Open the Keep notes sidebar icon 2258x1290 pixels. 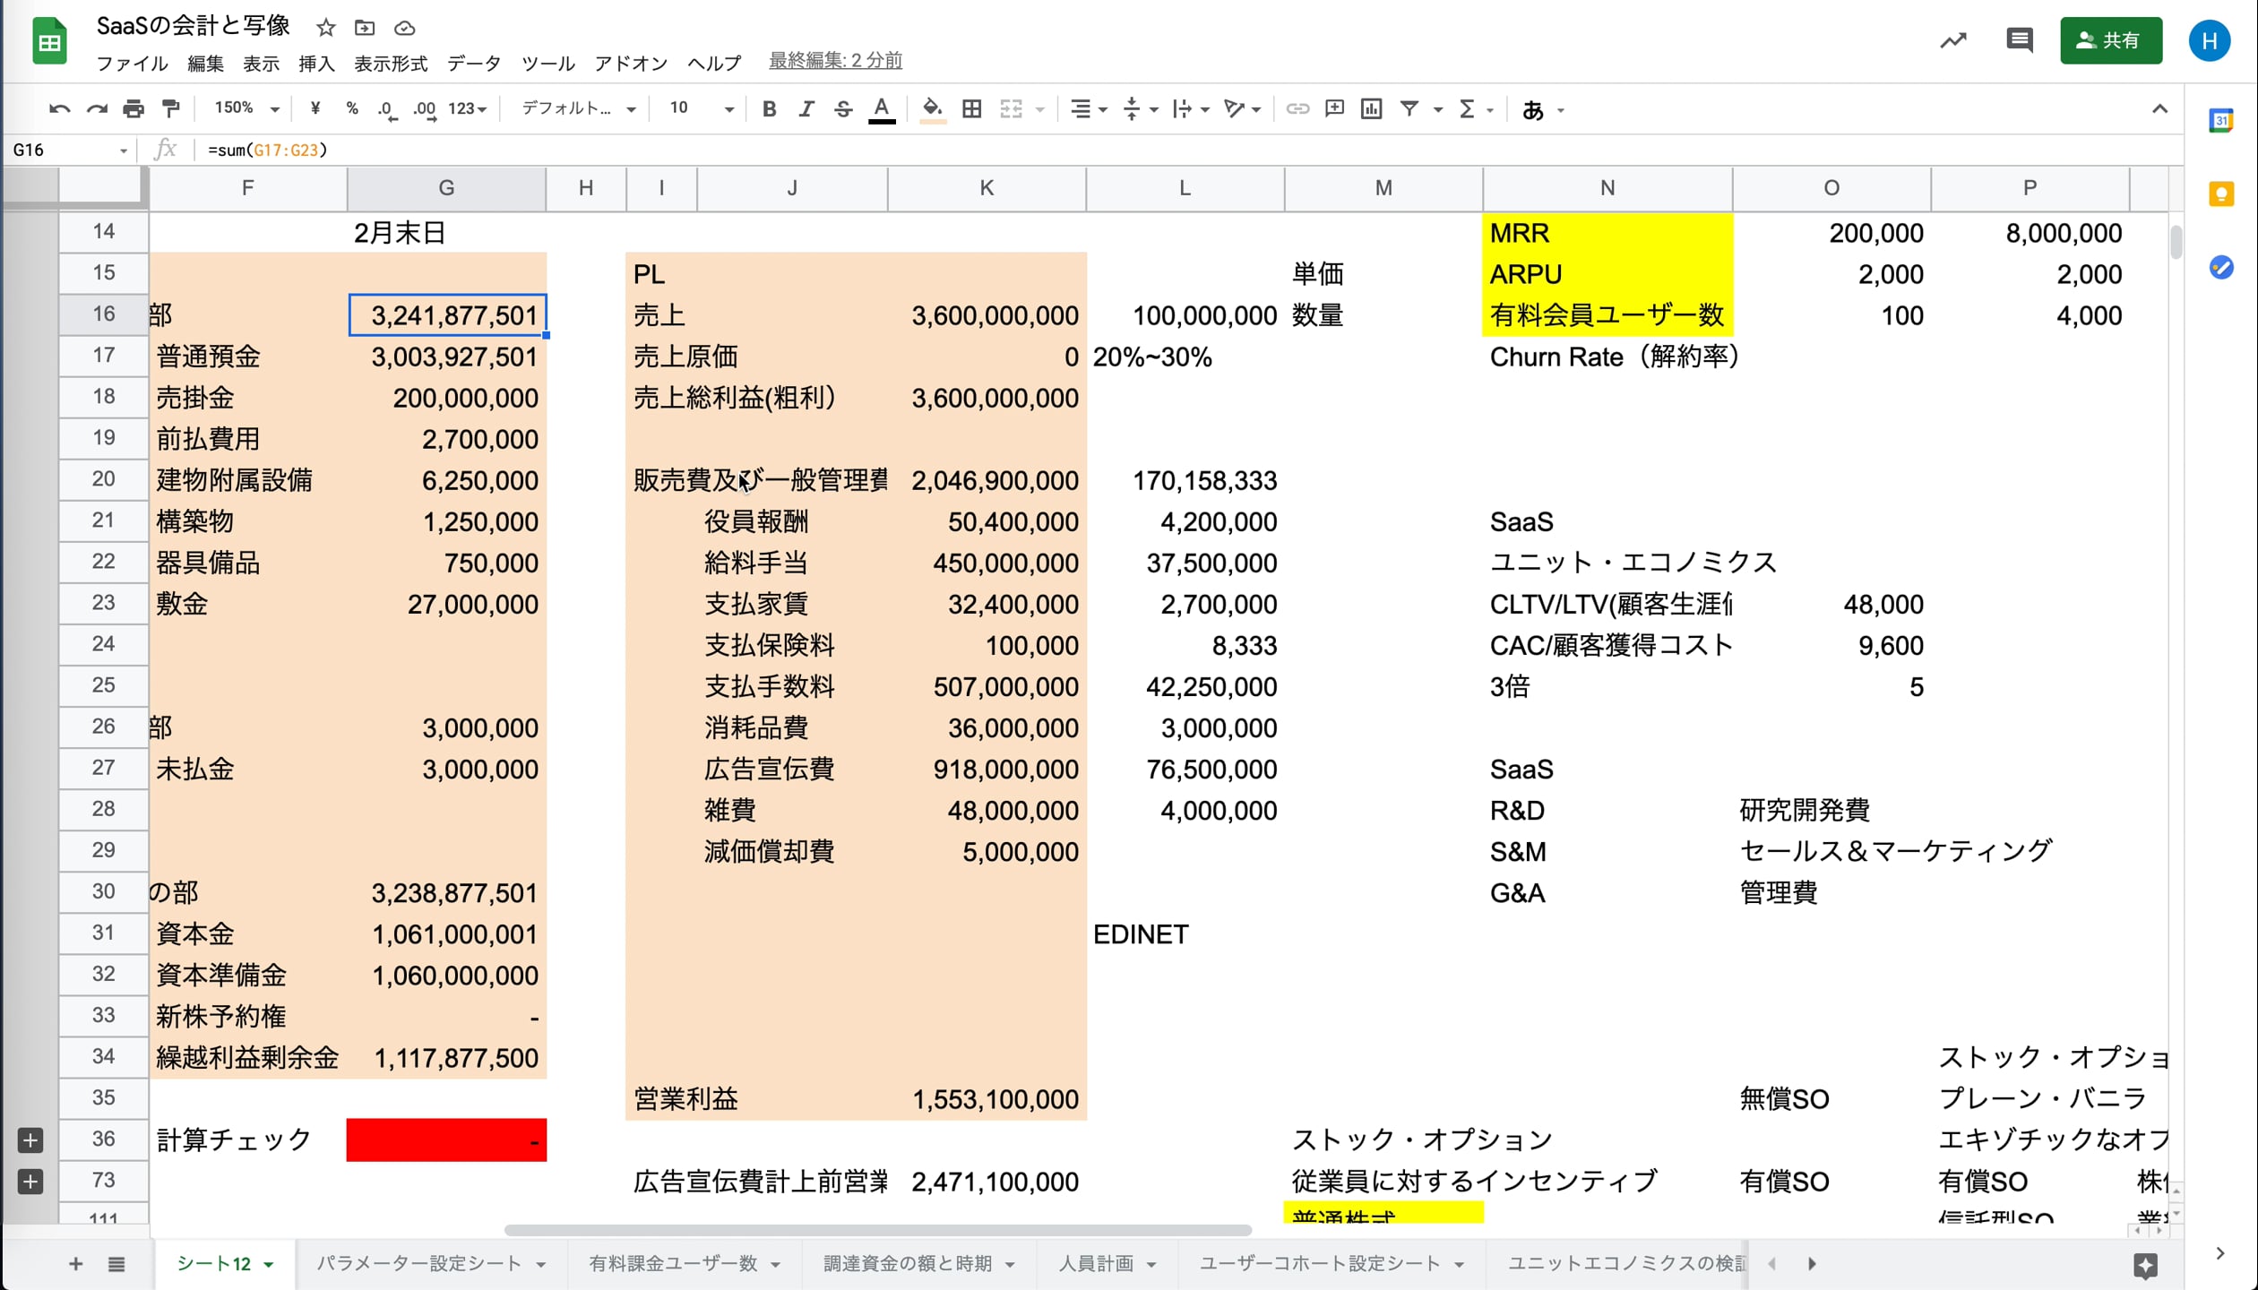(x=2220, y=194)
